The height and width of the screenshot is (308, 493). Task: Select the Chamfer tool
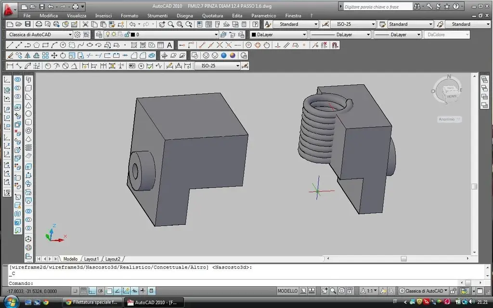(134, 56)
